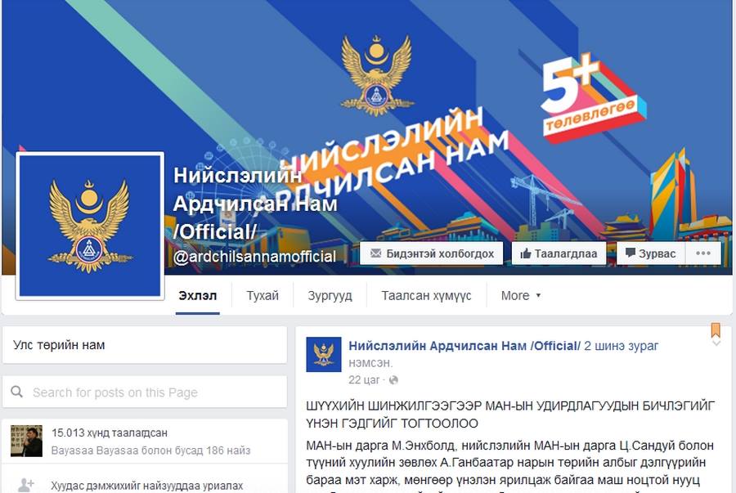Click the Search for posts on this Page field
Screen dimensions: 736x493
coord(145,392)
